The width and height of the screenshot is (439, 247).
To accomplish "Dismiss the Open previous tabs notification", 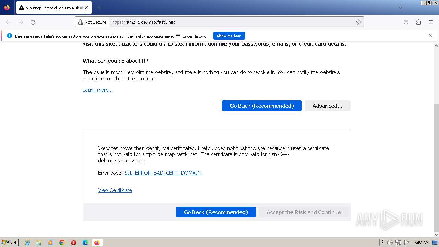I will click(x=431, y=36).
